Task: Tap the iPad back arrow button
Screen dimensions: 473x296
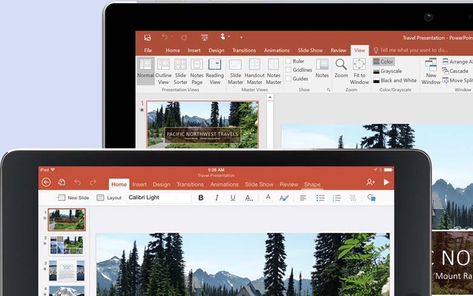Action: (46, 182)
